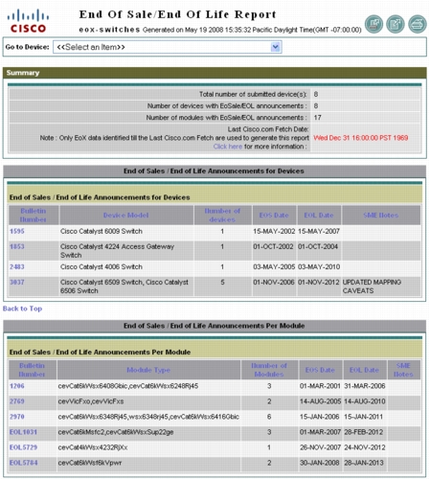Sort by the Number of devices column header

click(222, 216)
